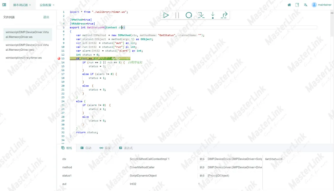This screenshot has width=334, height=191.
Task: Switch to the 设备配置 tab
Action: click(45, 5)
